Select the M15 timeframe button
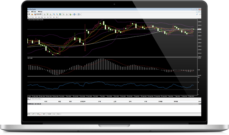 [x=39, y=17]
